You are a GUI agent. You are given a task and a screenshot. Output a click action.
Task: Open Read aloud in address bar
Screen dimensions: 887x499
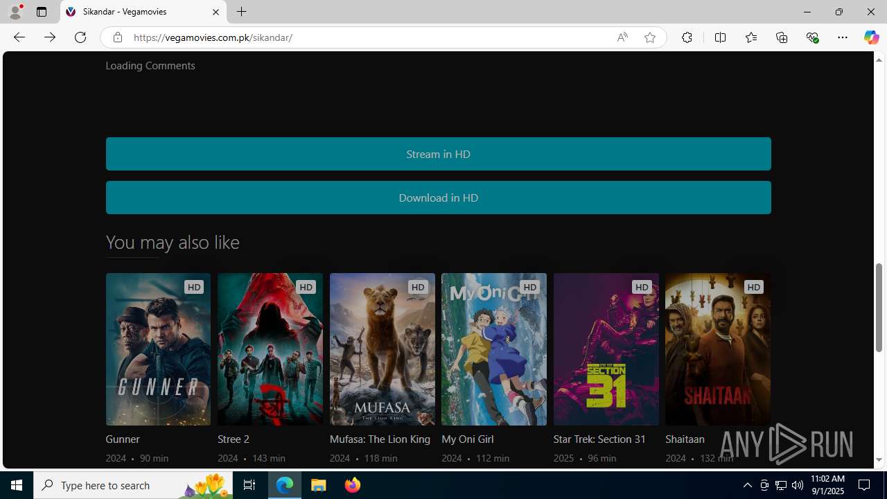coord(622,37)
